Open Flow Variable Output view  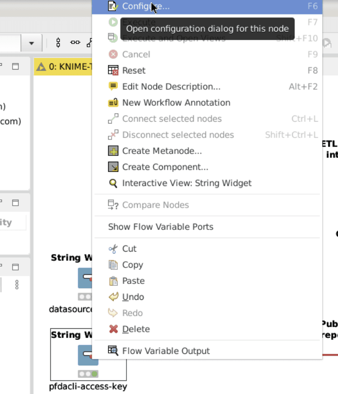pos(207,351)
